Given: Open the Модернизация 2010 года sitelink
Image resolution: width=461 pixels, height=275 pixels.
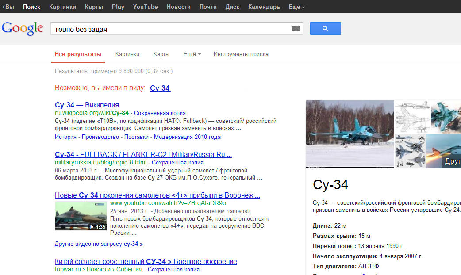Looking at the screenshot, I should click(x=187, y=137).
